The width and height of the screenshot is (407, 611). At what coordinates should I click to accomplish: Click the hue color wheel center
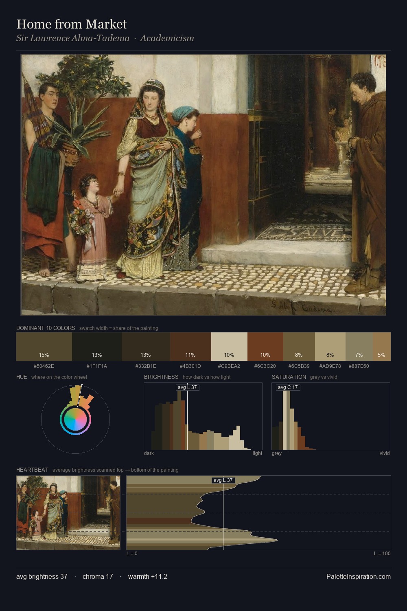[75, 419]
